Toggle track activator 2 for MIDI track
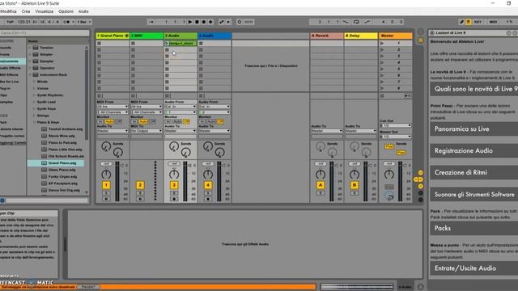518x291 pixels. click(x=140, y=185)
